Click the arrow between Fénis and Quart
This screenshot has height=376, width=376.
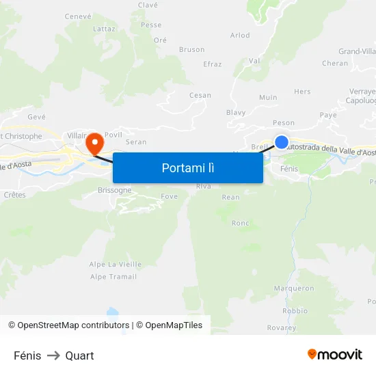pos(53,355)
